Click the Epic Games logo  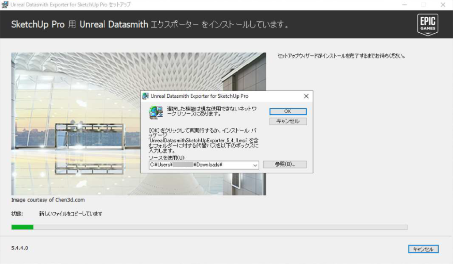click(427, 24)
